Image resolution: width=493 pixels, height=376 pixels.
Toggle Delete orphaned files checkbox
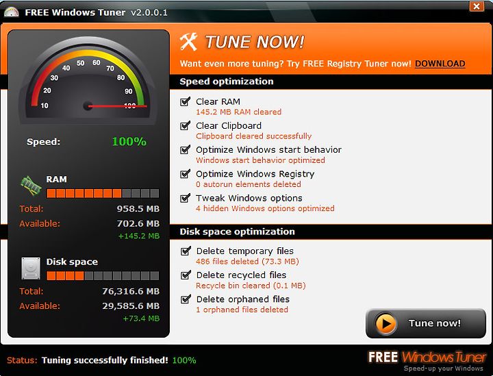186,299
